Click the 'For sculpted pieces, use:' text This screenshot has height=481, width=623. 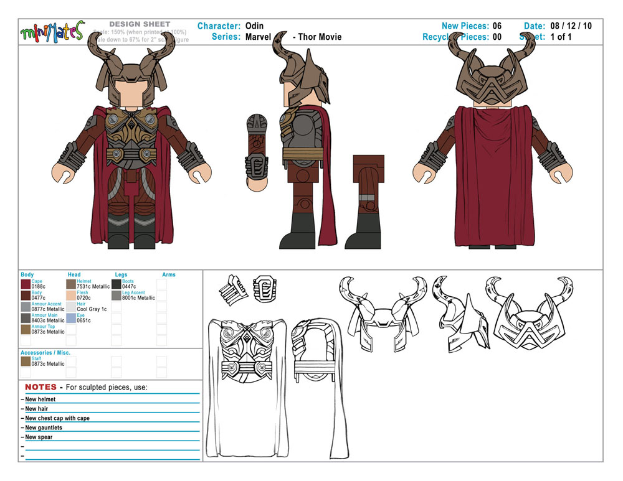107,387
